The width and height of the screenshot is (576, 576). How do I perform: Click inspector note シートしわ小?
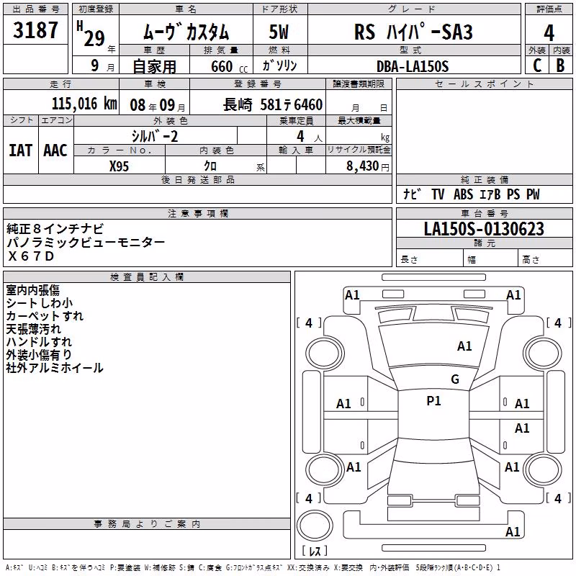pos(40,303)
